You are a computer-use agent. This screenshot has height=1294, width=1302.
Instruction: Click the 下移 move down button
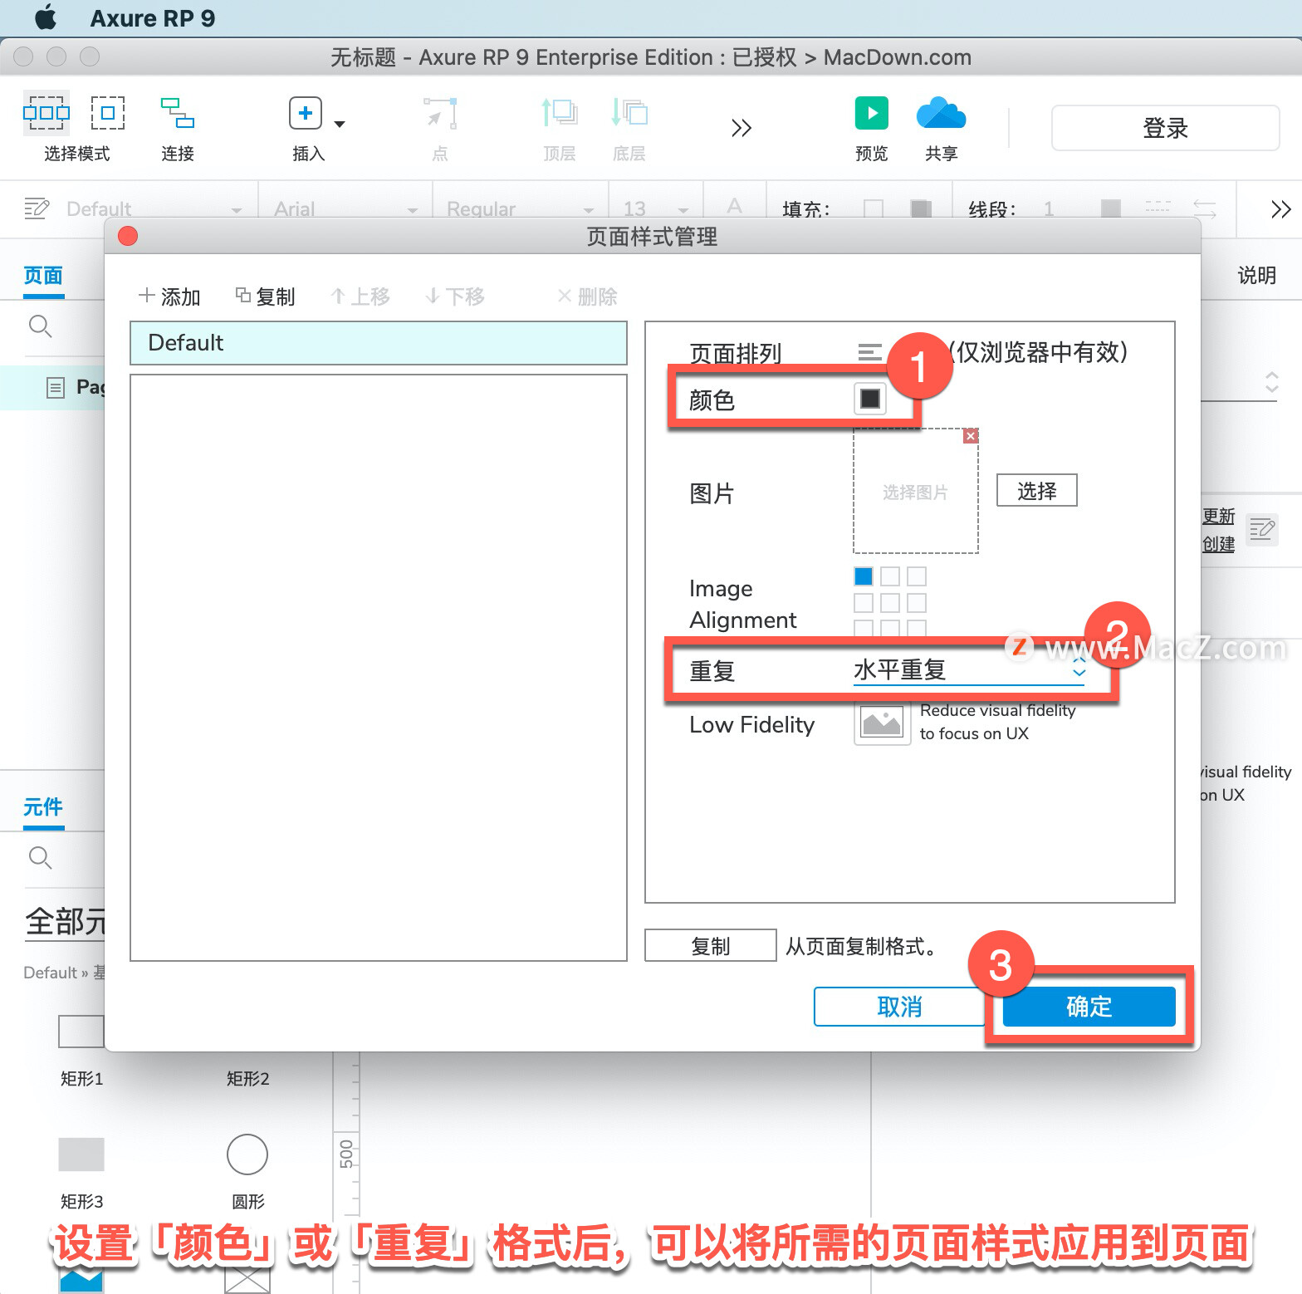point(454,297)
